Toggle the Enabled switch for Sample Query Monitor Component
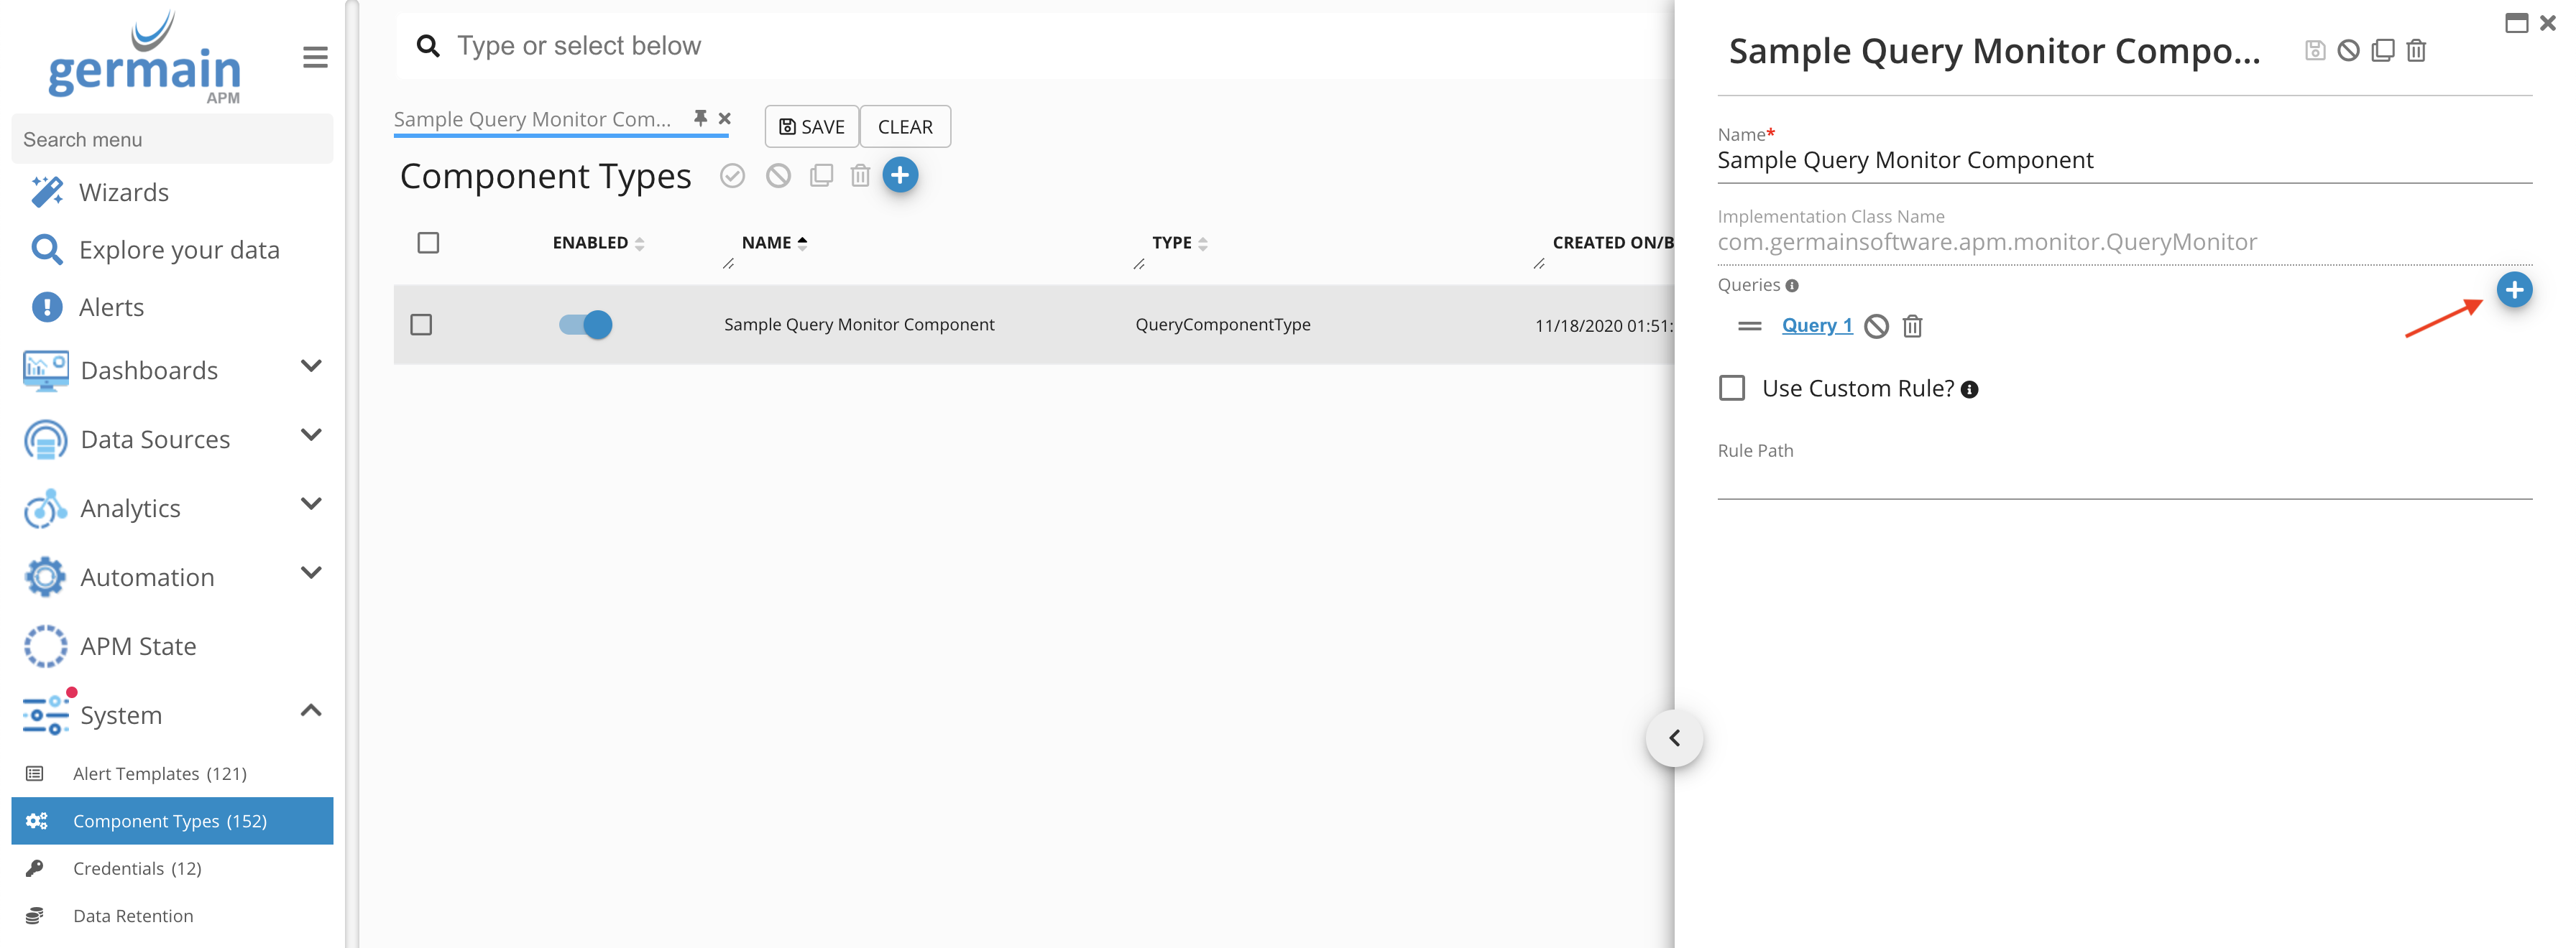This screenshot has height=948, width=2576. (x=586, y=325)
